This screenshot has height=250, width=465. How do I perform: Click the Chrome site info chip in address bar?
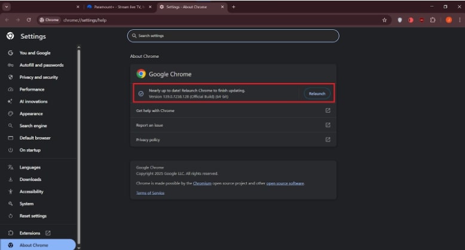(50, 20)
